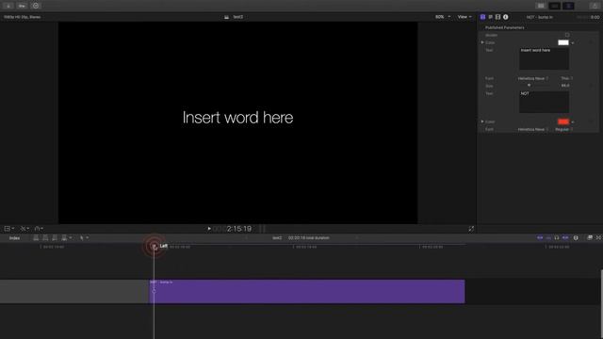Toggle timeline snapping
Screen dimensions: 603x339
click(x=565, y=238)
